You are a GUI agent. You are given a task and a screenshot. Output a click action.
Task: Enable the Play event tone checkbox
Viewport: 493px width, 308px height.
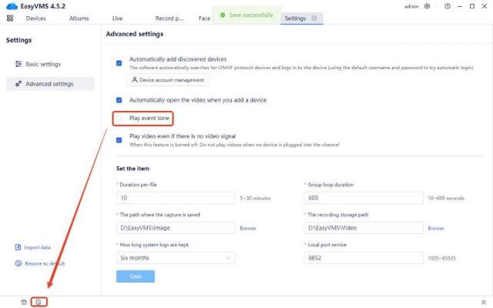click(x=119, y=119)
